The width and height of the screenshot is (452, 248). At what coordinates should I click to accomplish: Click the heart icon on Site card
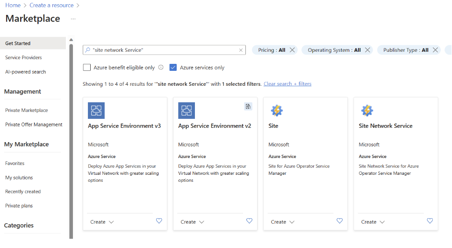coord(340,221)
